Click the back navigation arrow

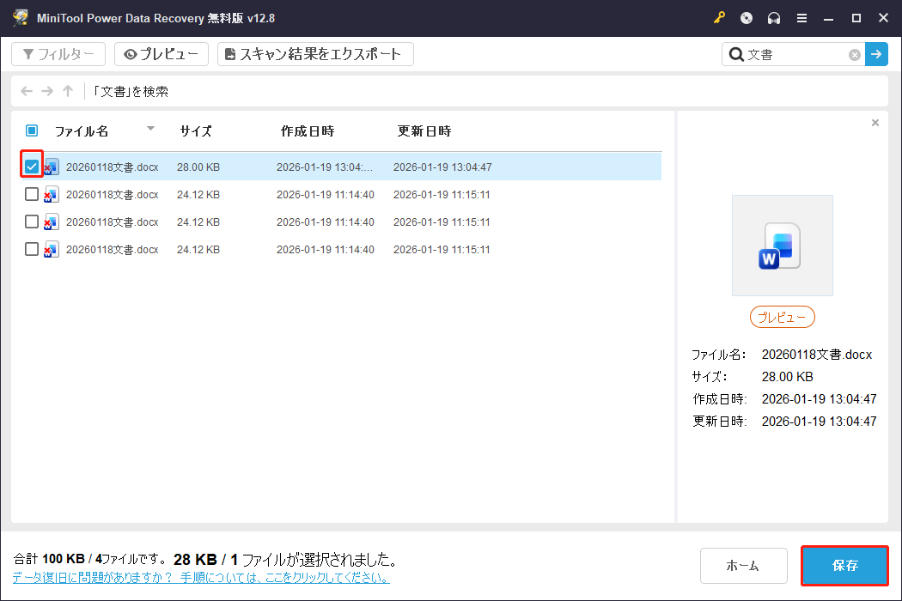click(26, 91)
